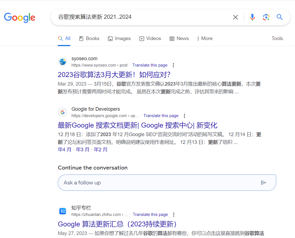Click the Mar 29, 2023 snippet date

click(72, 84)
